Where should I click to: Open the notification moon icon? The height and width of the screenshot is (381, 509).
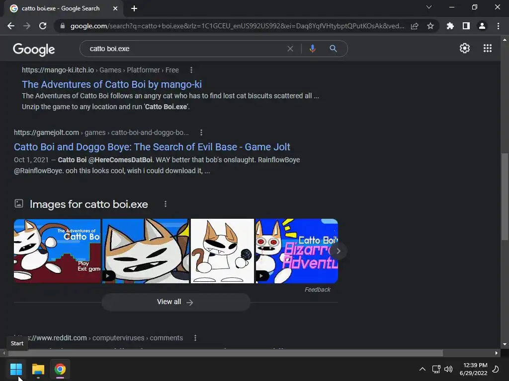[496, 369]
